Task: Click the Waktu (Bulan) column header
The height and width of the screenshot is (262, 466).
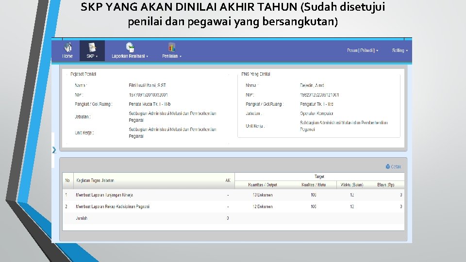Action: click(352, 185)
